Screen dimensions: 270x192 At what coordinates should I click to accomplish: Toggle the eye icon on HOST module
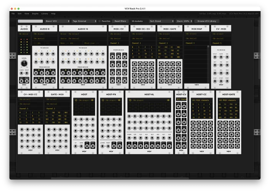tap(92, 100)
